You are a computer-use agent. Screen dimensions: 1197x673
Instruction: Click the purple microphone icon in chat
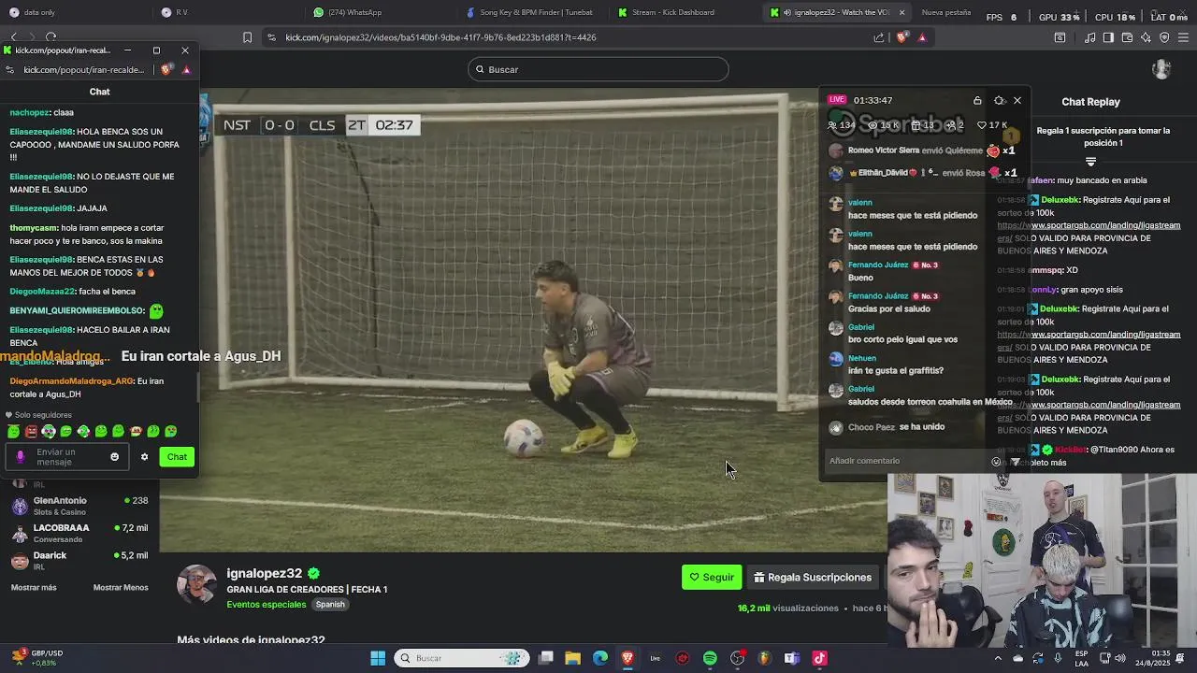click(21, 457)
